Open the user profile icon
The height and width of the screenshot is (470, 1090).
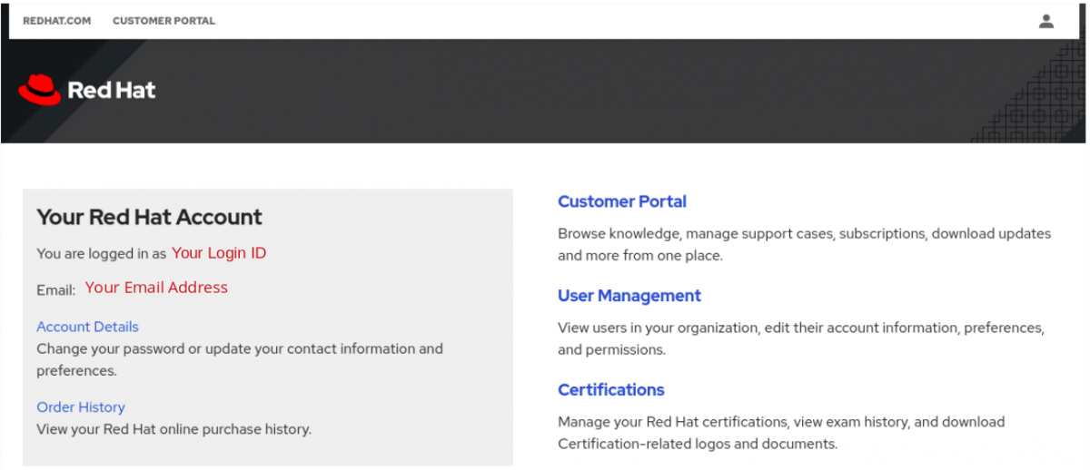pos(1046,21)
